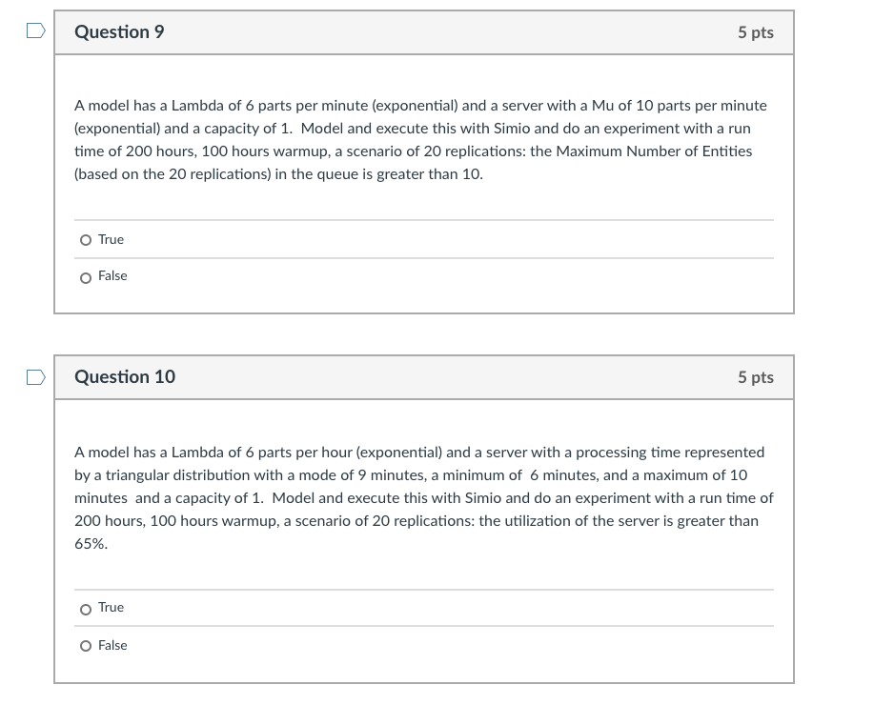Click the 'True' answer label under Question 9
Image resolution: width=894 pixels, height=705 pixels.
click(x=111, y=239)
